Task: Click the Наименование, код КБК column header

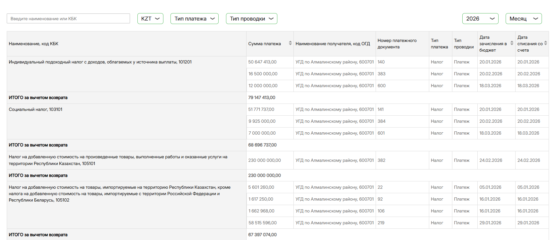Action: (34, 44)
